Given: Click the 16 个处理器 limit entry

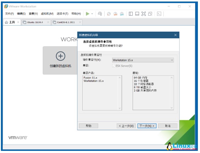Looking at the screenshot, I should [141, 81].
